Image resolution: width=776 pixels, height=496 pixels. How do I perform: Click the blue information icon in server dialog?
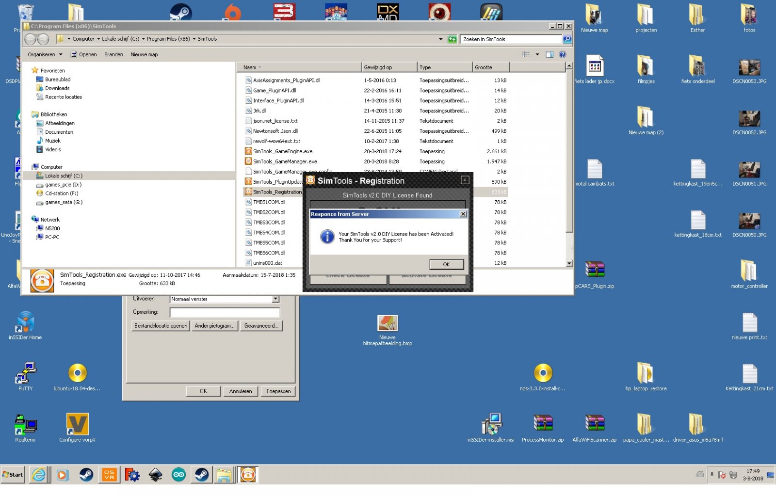327,237
